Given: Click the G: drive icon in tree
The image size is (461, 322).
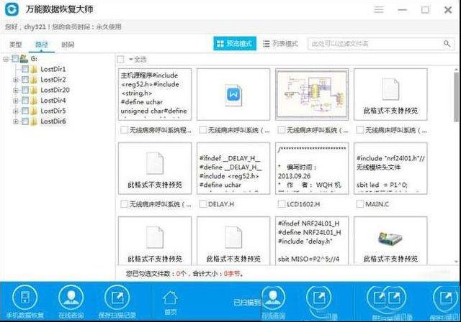Looking at the screenshot, I should 24,59.
